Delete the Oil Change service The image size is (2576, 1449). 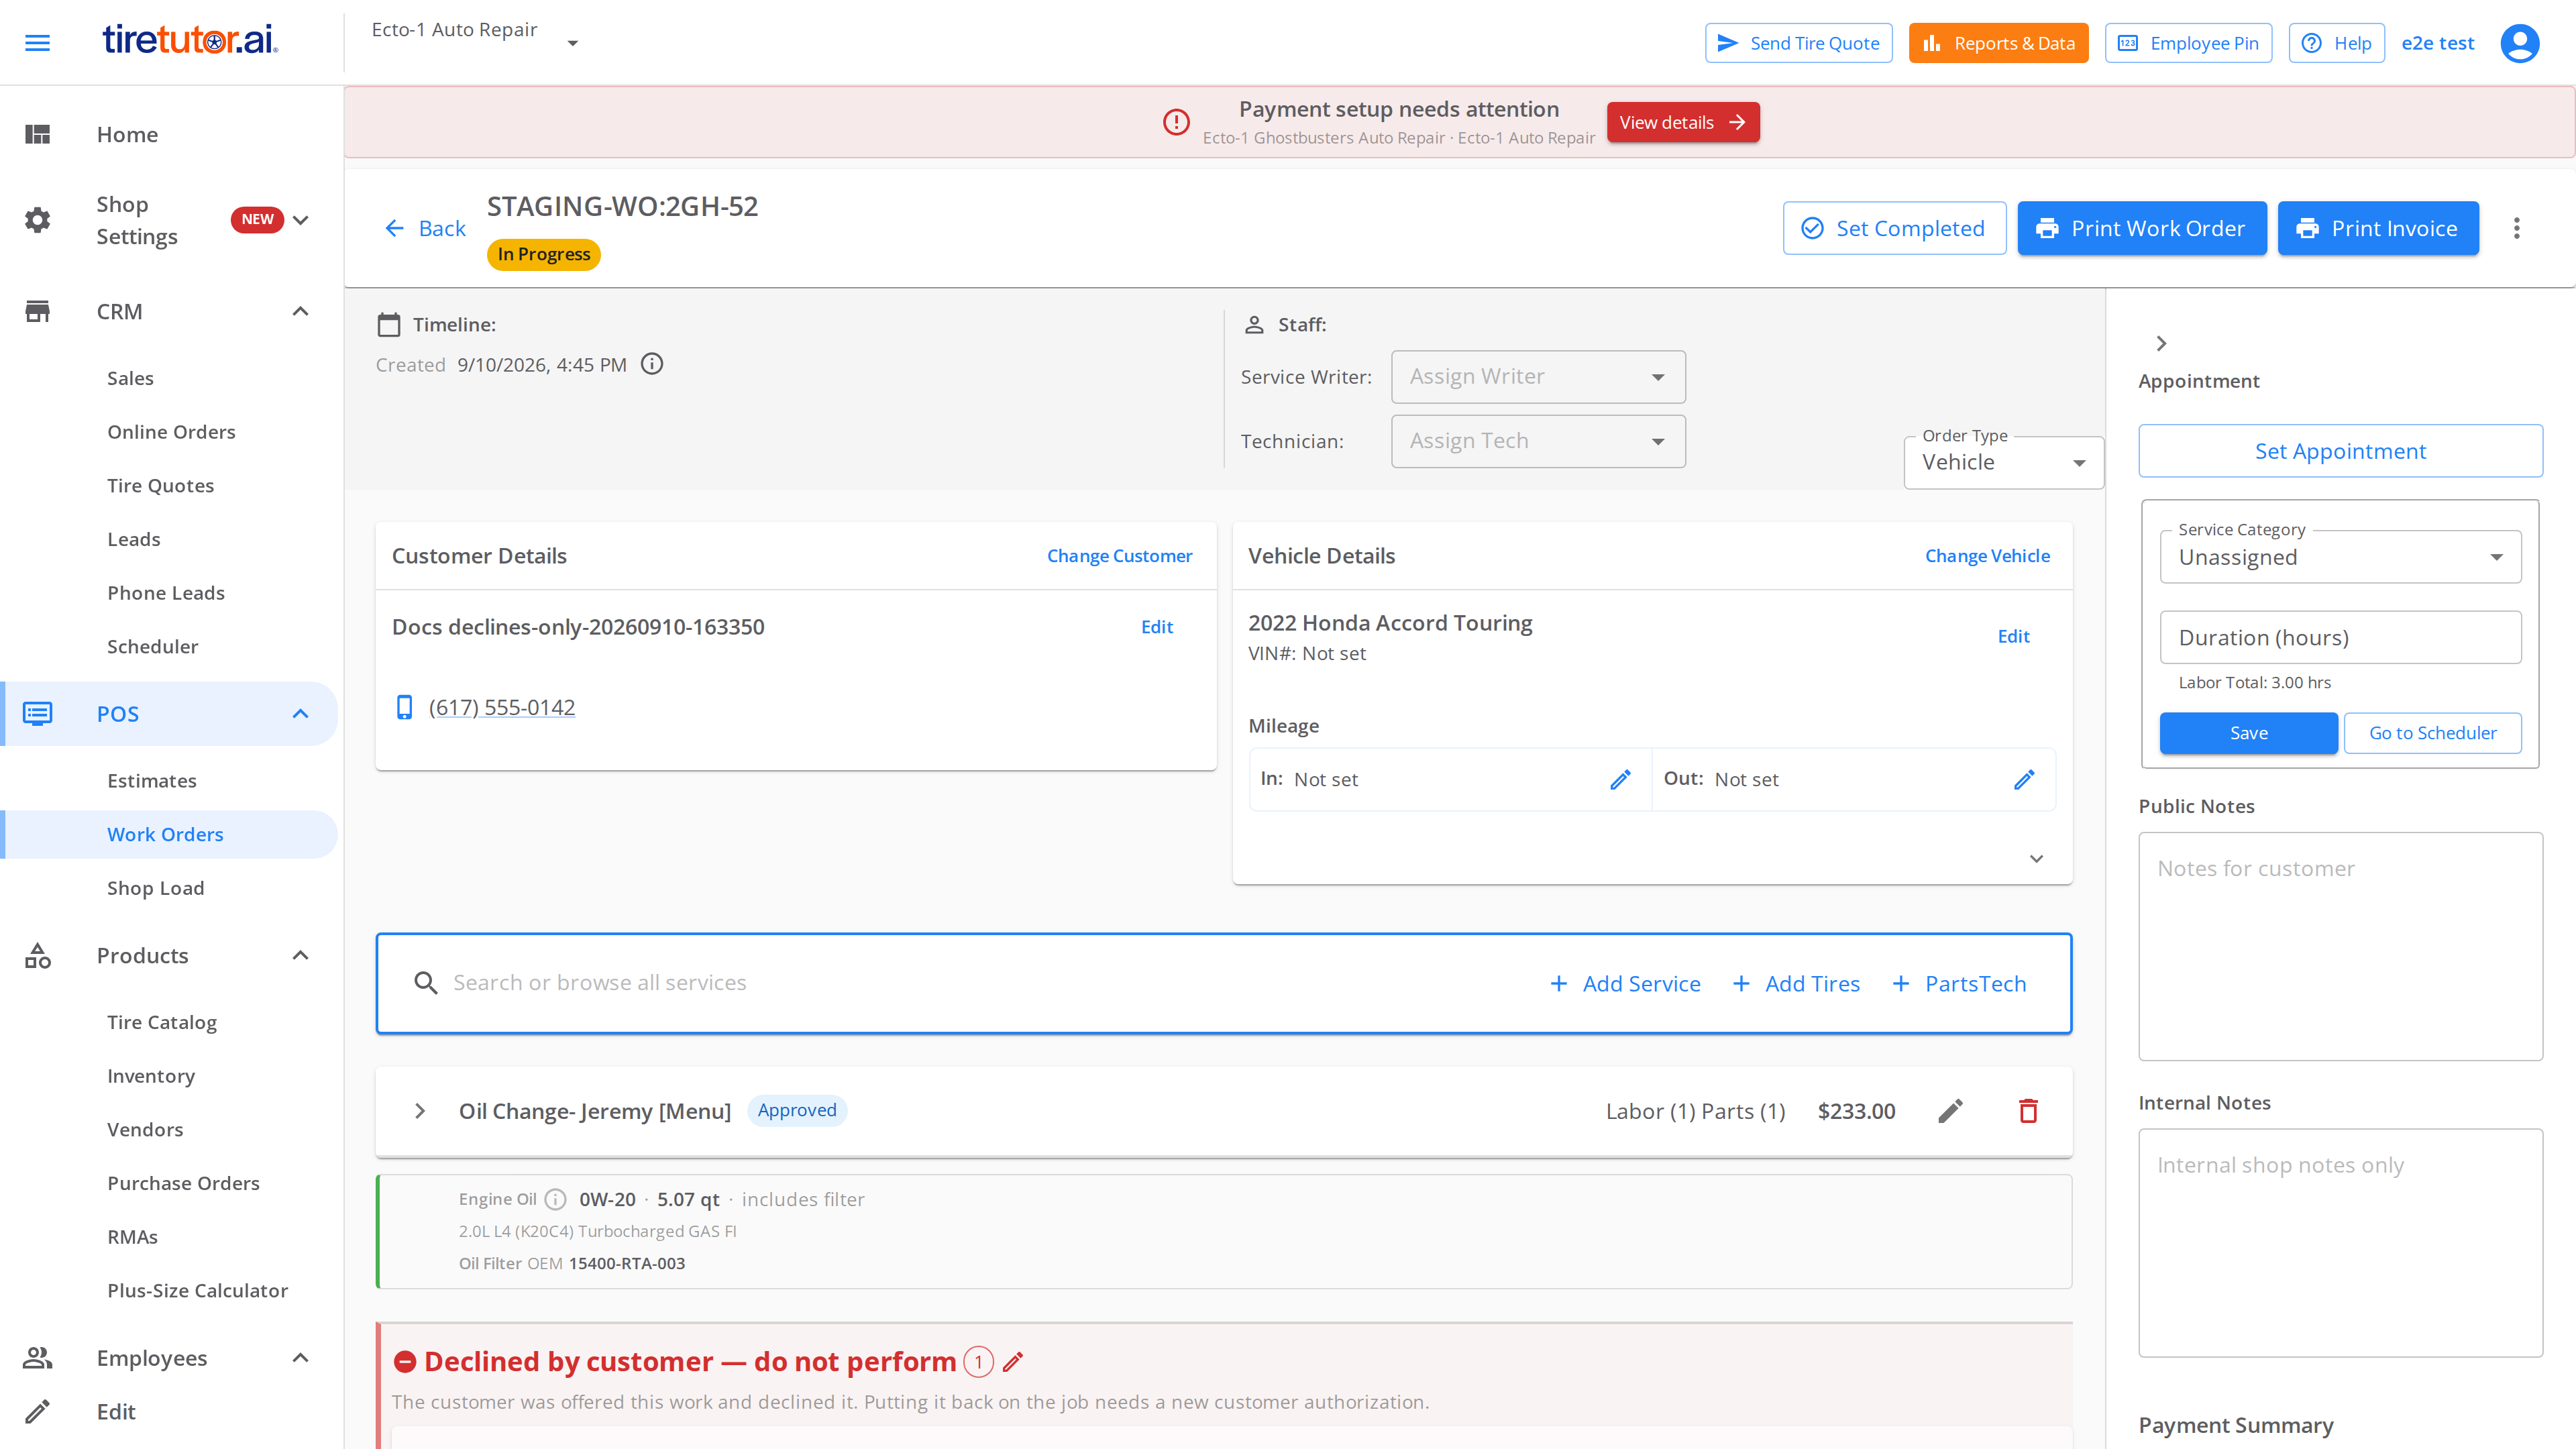pos(2028,1111)
